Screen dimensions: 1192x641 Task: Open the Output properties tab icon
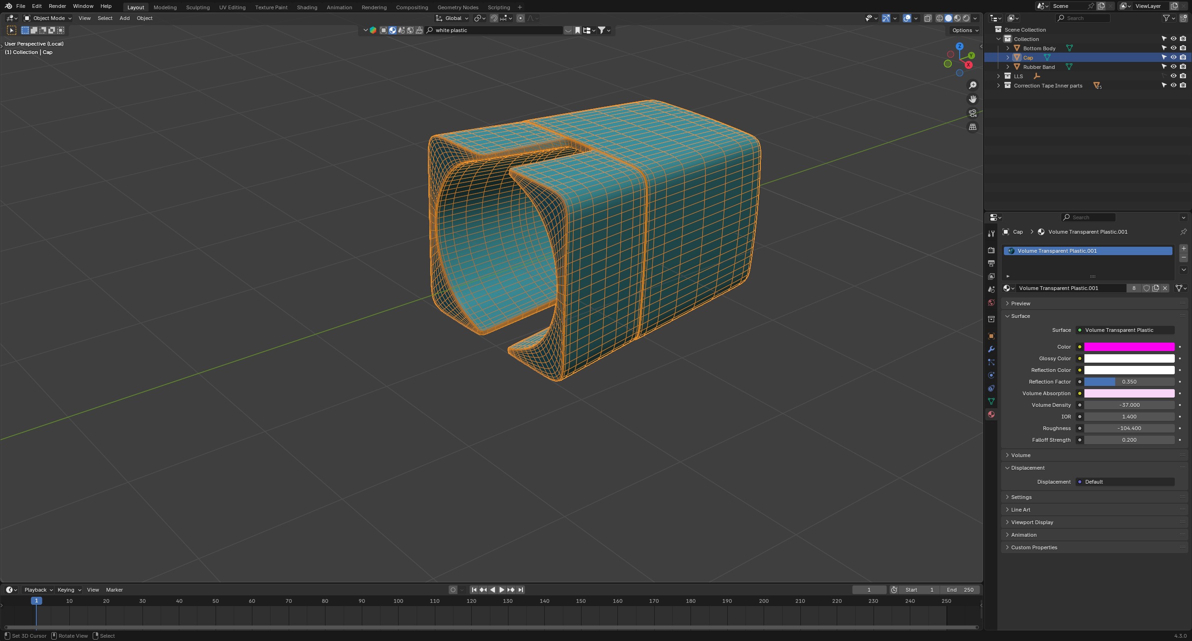click(991, 263)
